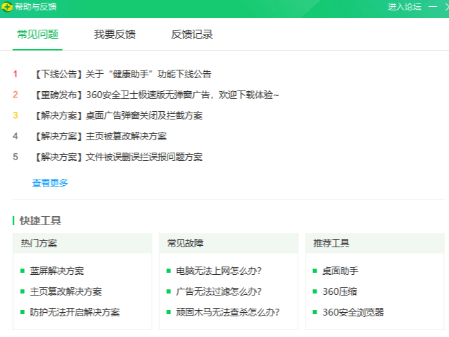
Task: Switch to the 常见问题 tab
Action: [x=37, y=35]
